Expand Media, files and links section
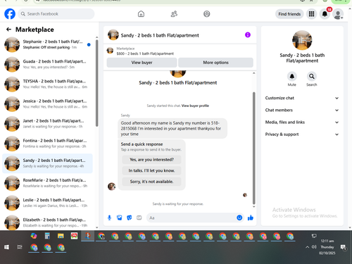The width and height of the screenshot is (352, 264). pyautogui.click(x=302, y=122)
